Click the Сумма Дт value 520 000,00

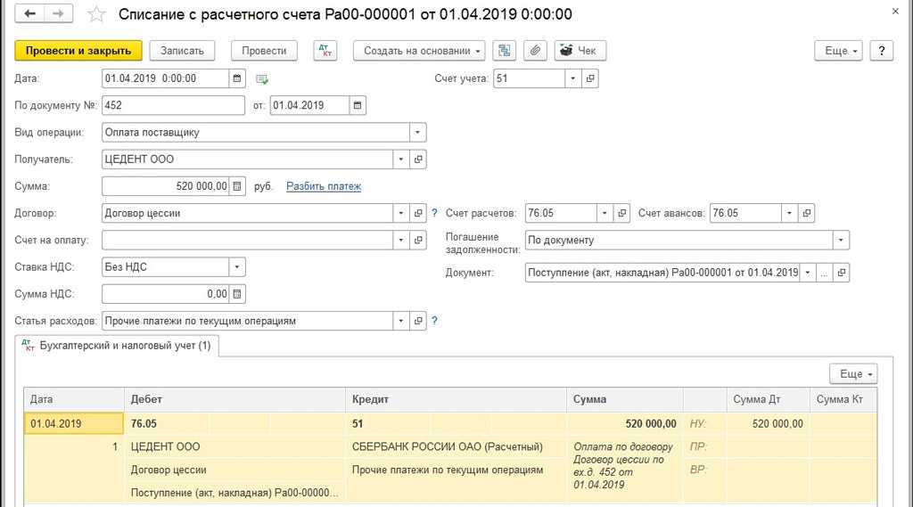coord(777,424)
